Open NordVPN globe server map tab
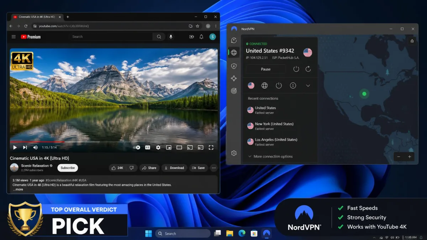The height and width of the screenshot is (240, 427). (234, 53)
